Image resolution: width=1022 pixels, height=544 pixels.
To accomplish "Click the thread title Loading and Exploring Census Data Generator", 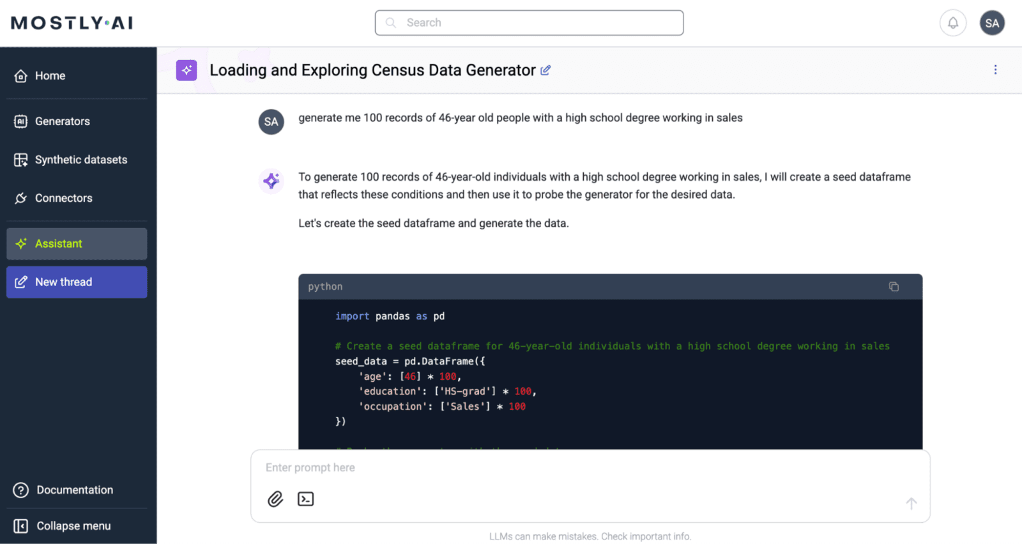I will [372, 70].
